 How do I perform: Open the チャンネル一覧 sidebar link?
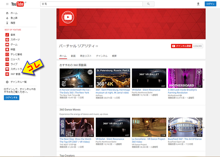pos(19,82)
